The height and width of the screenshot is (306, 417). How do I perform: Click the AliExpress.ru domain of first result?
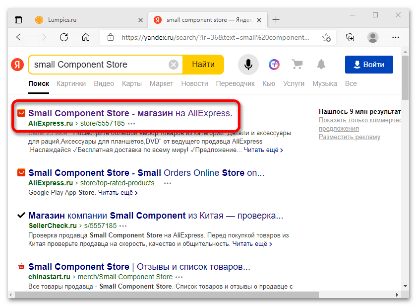[51, 123]
